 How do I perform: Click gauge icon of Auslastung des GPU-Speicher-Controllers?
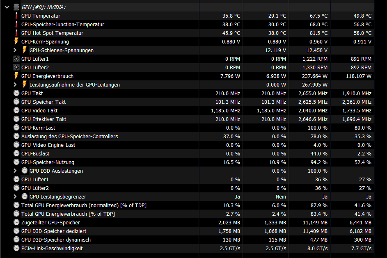16,137
